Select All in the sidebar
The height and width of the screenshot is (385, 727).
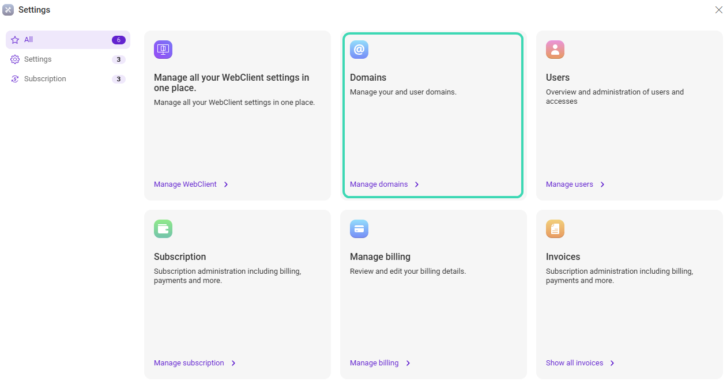pos(29,39)
